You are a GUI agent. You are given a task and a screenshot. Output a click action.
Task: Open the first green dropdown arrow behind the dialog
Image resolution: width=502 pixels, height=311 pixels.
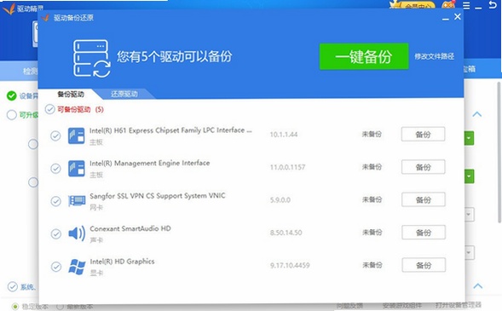click(469, 138)
